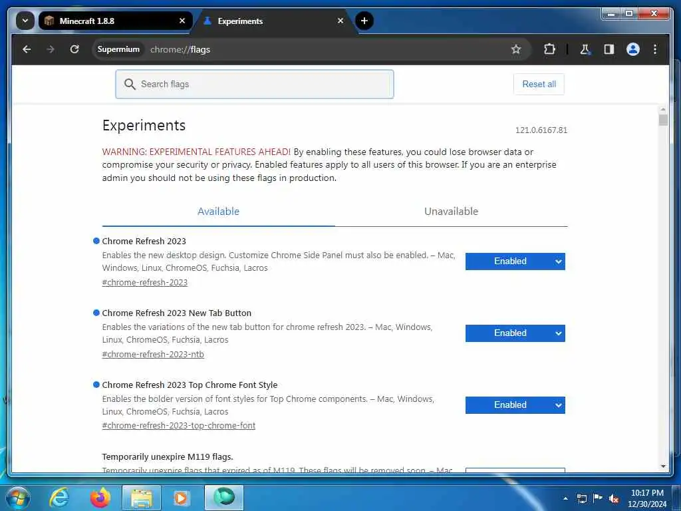Open Windows Media Player from taskbar
Image resolution: width=681 pixels, height=511 pixels.
[181, 498]
